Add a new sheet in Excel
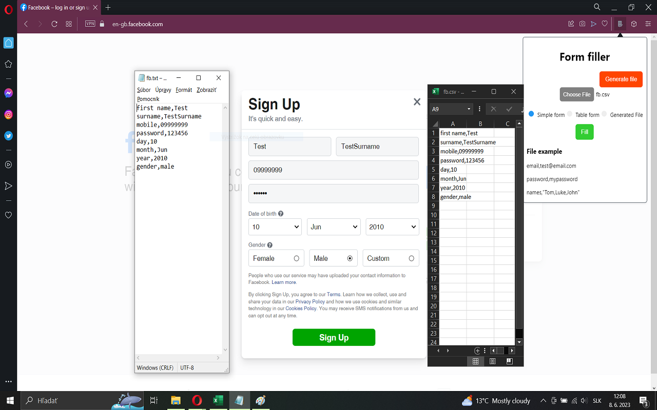The image size is (657, 410). (x=477, y=351)
